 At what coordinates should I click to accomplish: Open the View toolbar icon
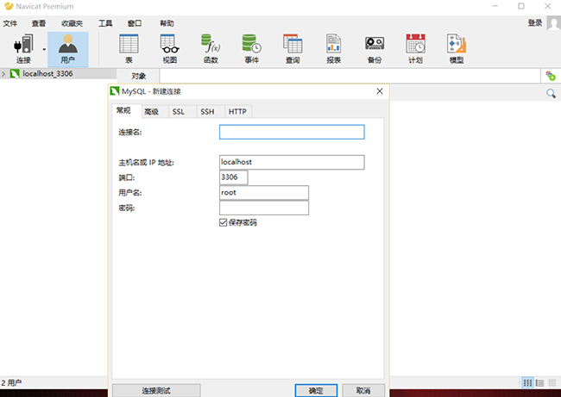point(169,49)
